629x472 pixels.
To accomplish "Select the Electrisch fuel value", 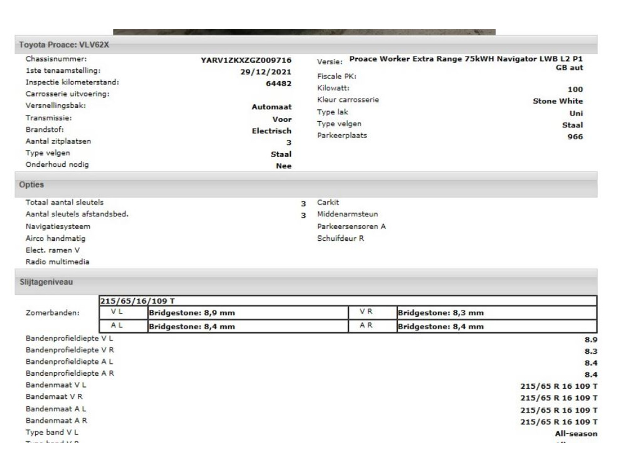I will coord(272,131).
